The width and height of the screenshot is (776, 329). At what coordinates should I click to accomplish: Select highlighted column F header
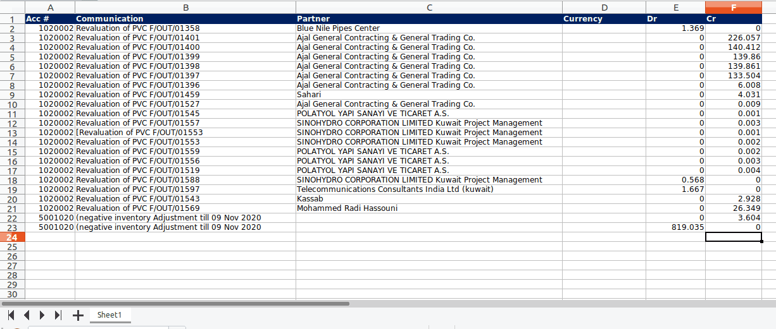tap(734, 7)
